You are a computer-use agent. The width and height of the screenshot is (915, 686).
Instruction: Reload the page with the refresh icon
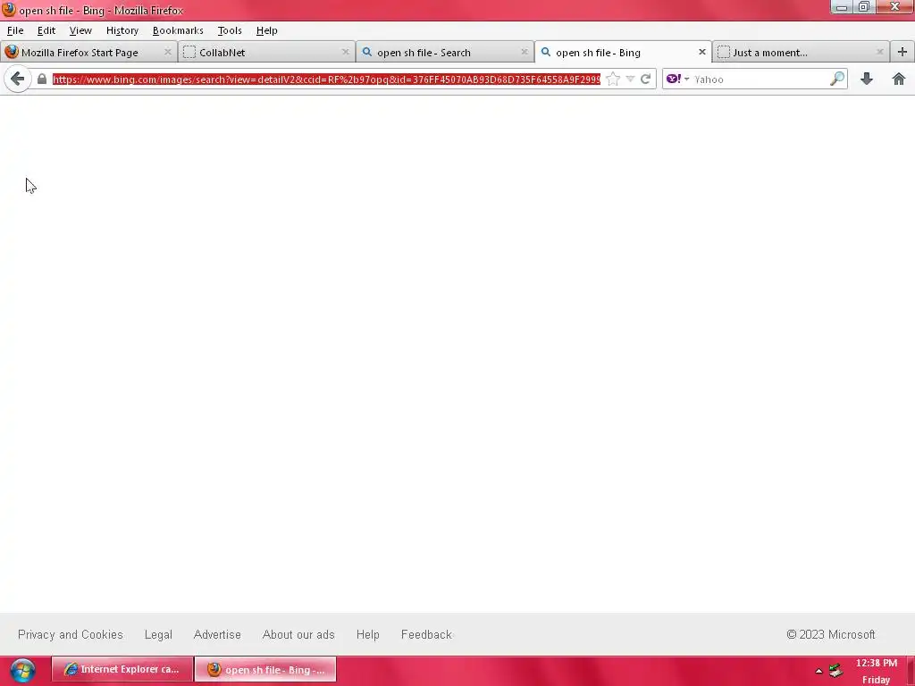[645, 79]
